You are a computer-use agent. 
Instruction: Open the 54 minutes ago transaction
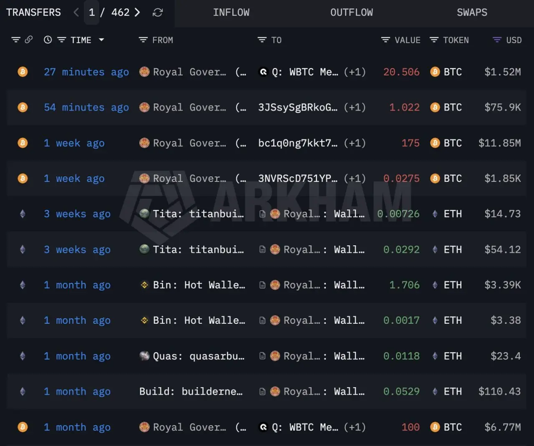tap(86, 108)
